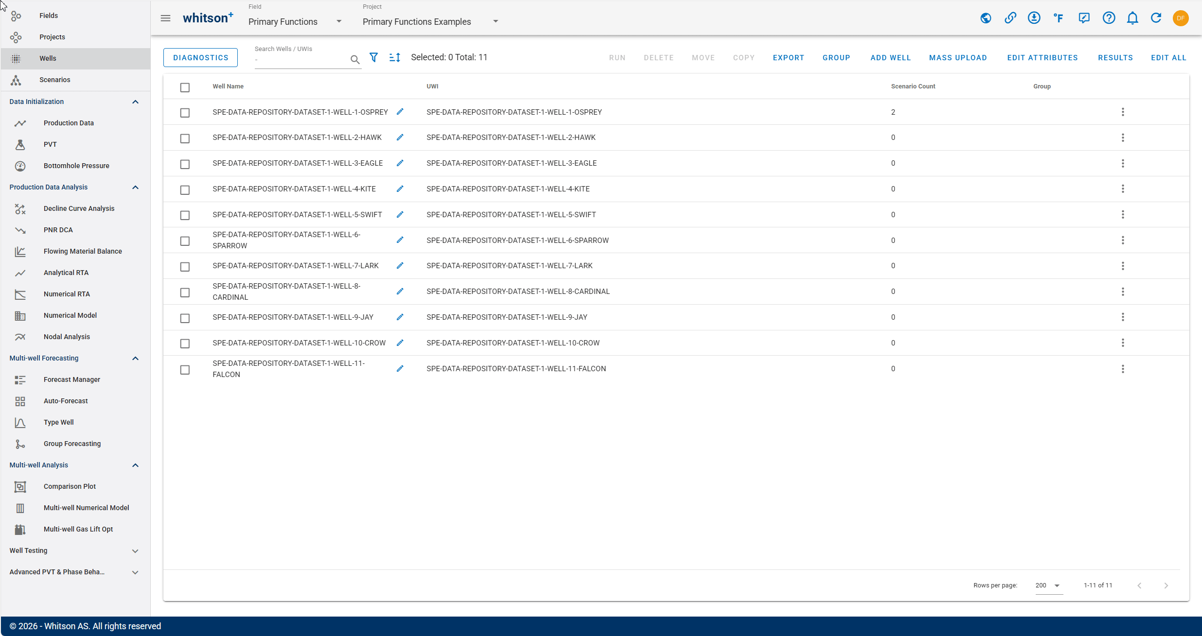The width and height of the screenshot is (1202, 636).
Task: Check the WELL-1-OSPREY row checkbox
Action: point(185,113)
